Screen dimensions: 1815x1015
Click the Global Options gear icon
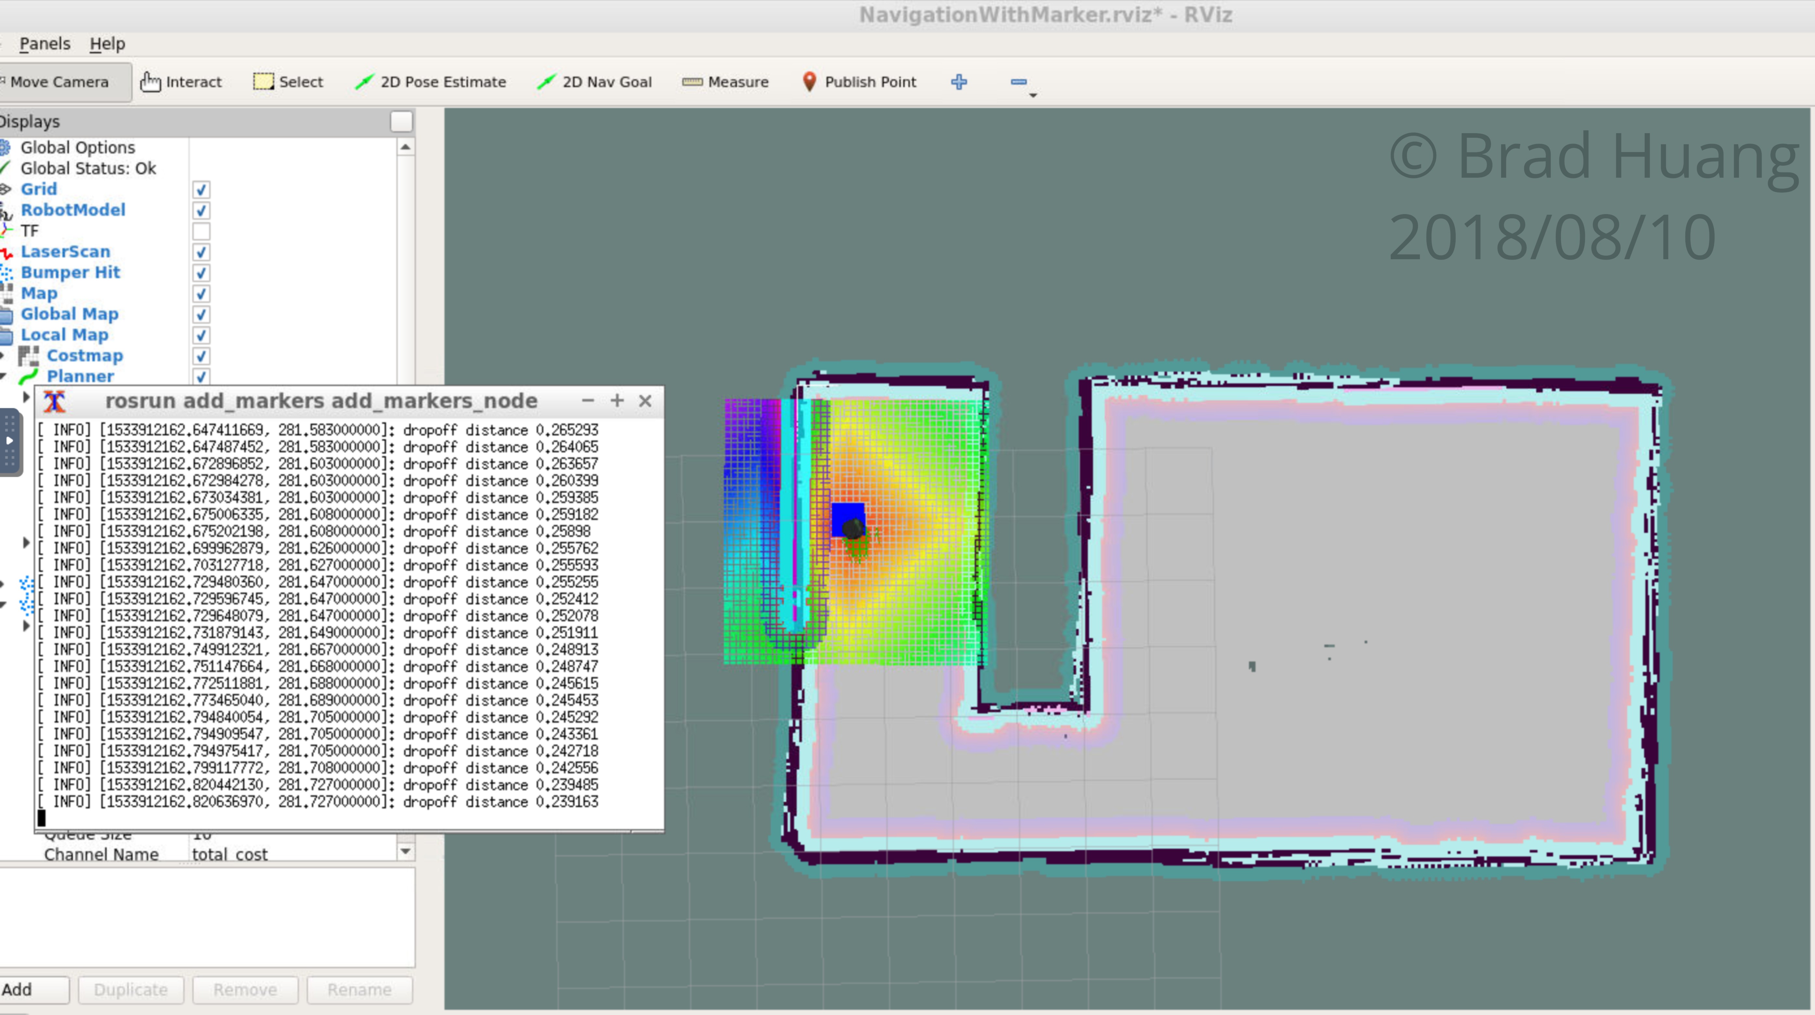(x=5, y=147)
